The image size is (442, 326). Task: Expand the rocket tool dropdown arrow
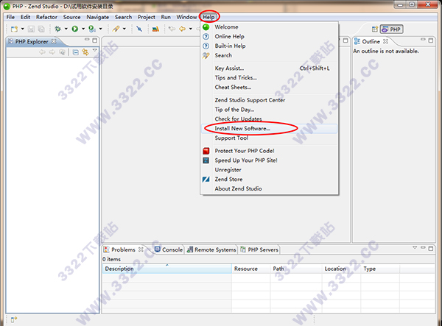(124, 29)
